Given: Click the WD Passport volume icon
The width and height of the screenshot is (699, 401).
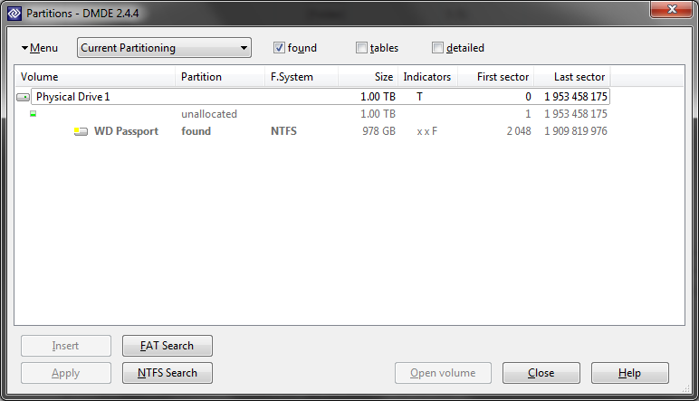Looking at the screenshot, I should 81,131.
